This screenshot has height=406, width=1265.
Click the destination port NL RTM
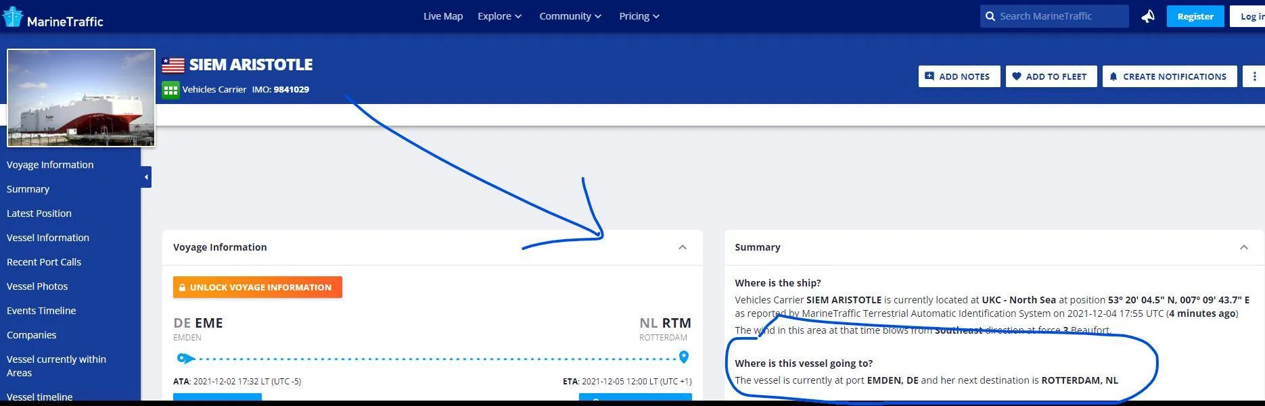tap(666, 323)
